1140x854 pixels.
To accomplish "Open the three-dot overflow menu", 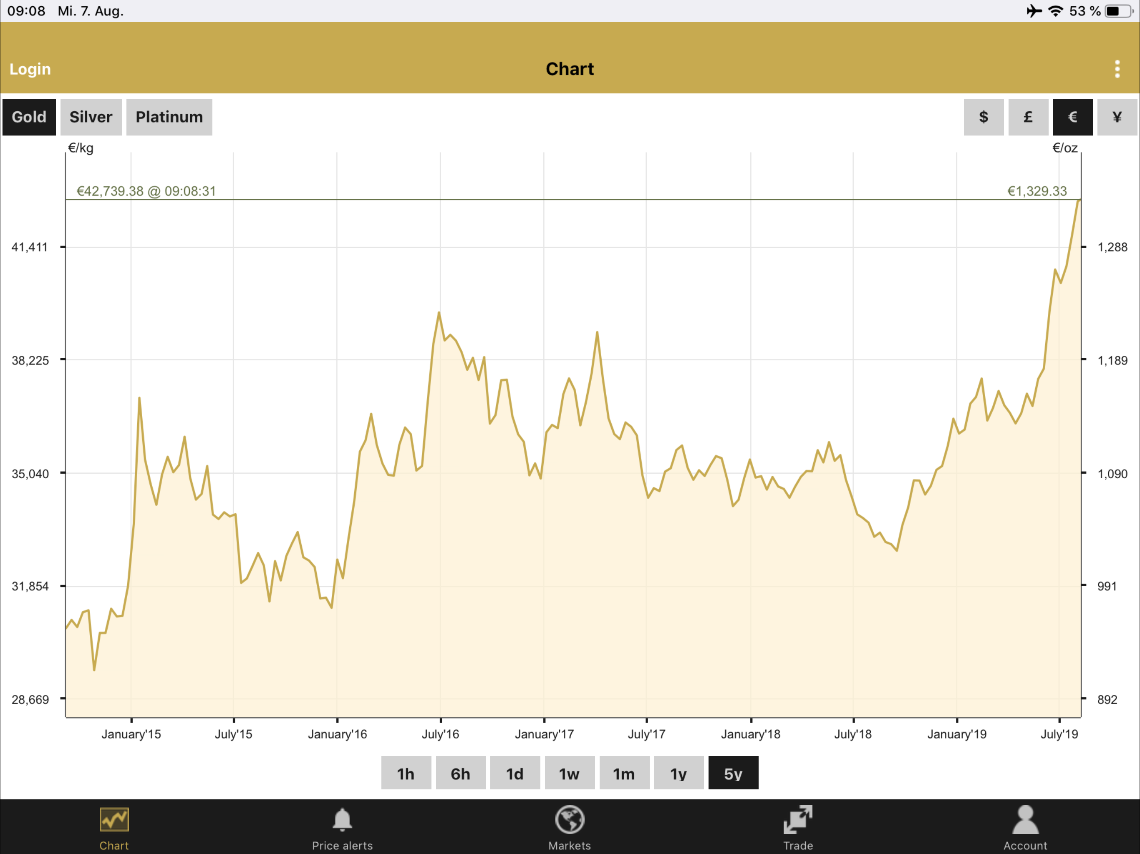I will click(x=1117, y=69).
